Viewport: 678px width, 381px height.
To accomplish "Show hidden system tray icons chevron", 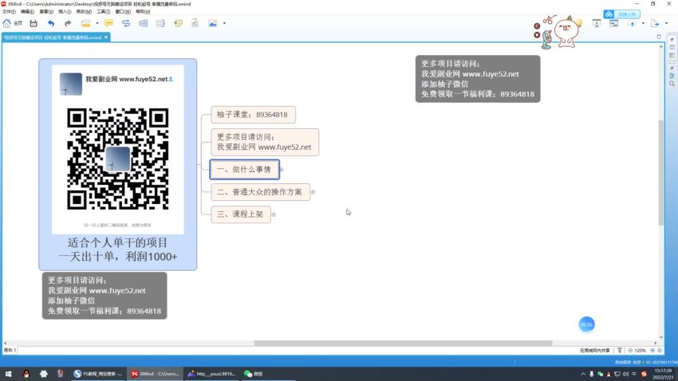I will [583, 374].
